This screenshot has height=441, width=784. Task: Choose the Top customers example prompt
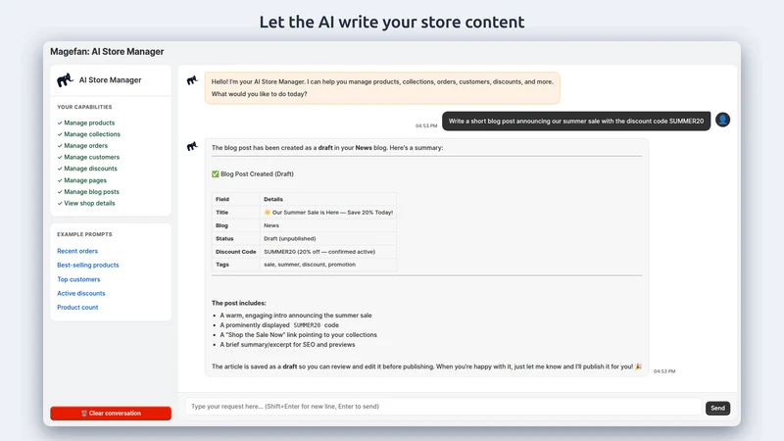[x=78, y=279]
